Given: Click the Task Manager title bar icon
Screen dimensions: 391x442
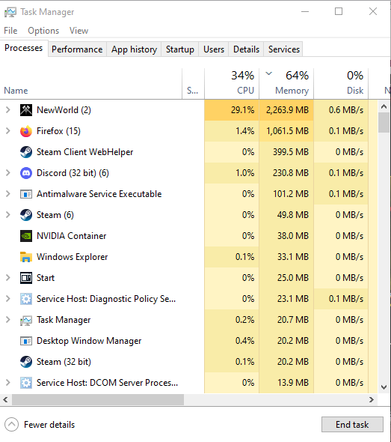Looking at the screenshot, I should point(10,12).
